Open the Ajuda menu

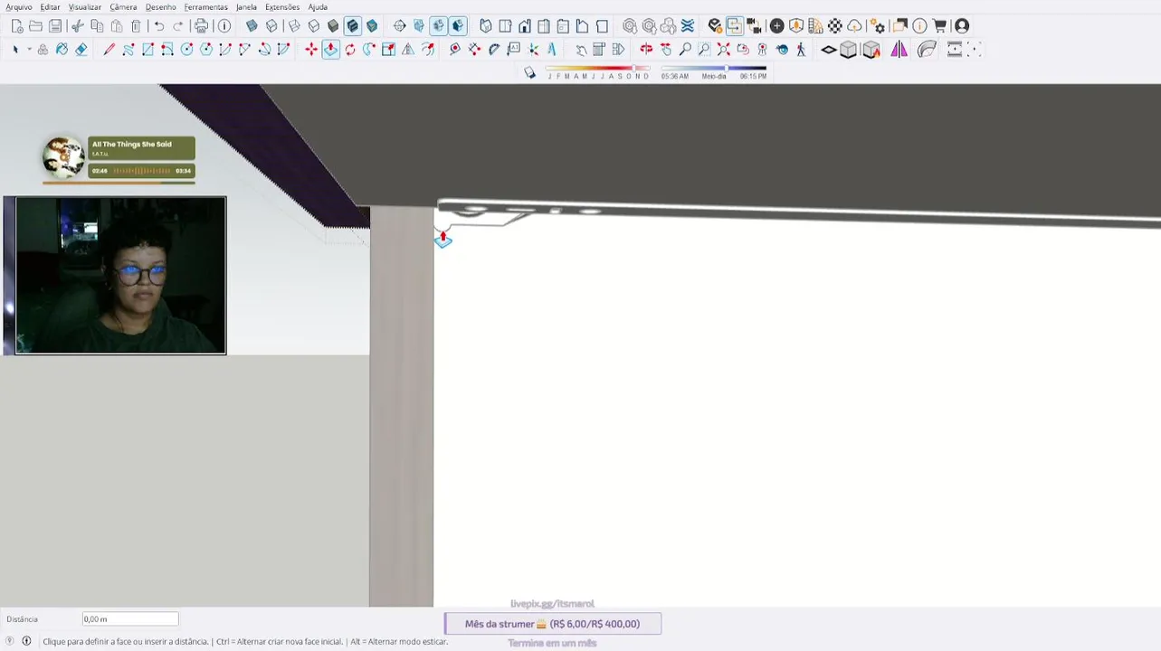pyautogui.click(x=318, y=7)
